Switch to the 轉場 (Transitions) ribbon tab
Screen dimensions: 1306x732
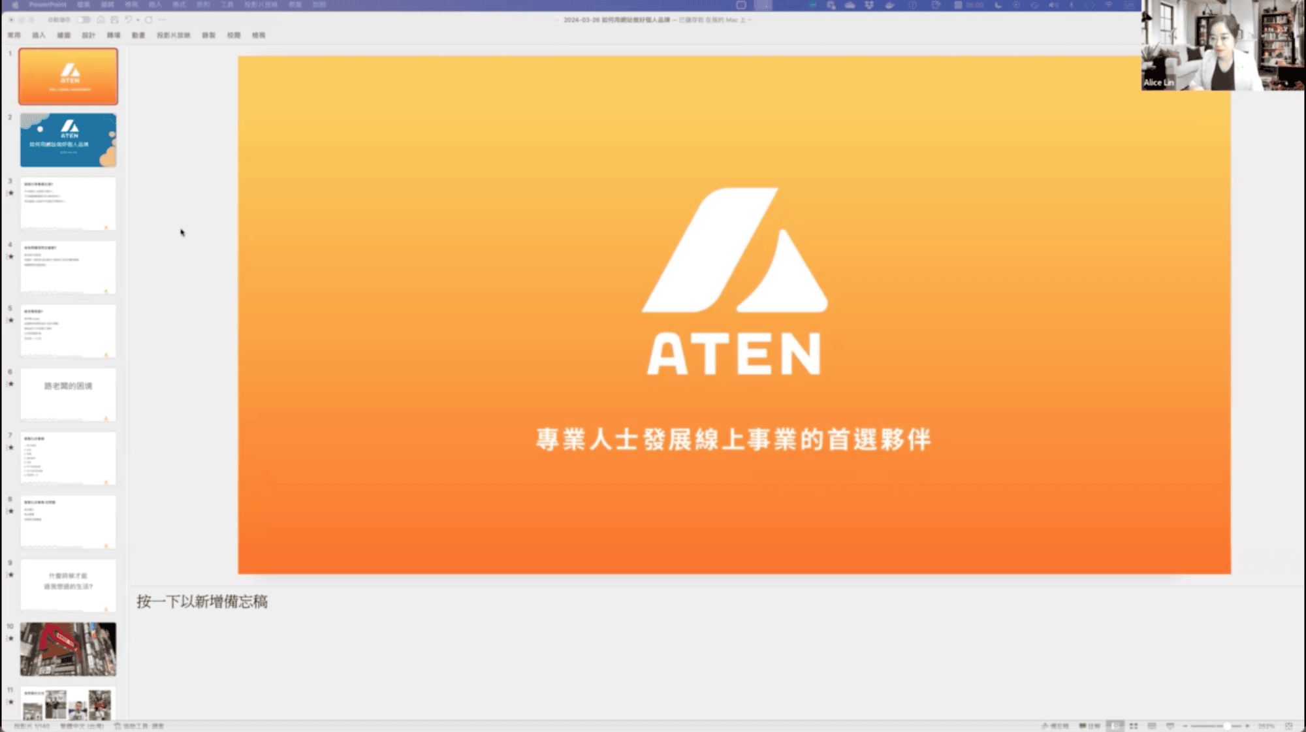(114, 35)
